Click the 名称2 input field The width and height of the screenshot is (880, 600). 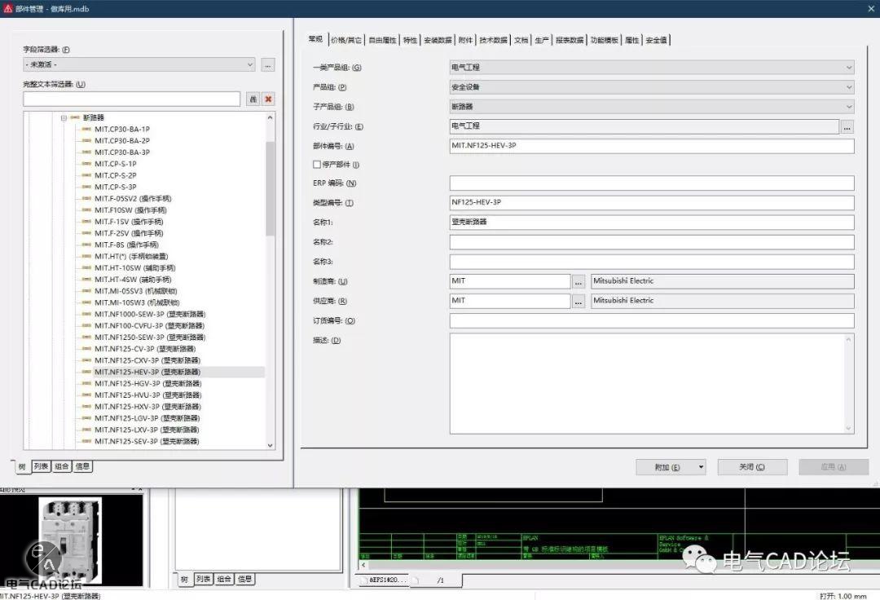(x=652, y=242)
